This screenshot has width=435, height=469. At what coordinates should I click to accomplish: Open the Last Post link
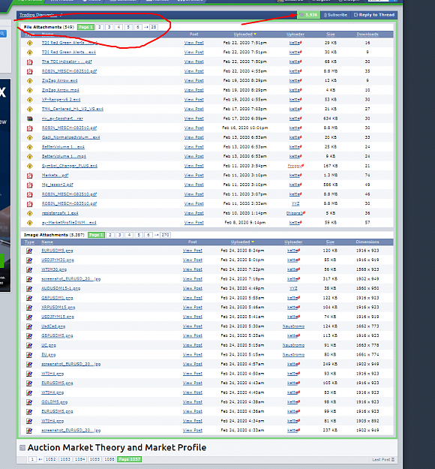pyautogui.click(x=383, y=459)
